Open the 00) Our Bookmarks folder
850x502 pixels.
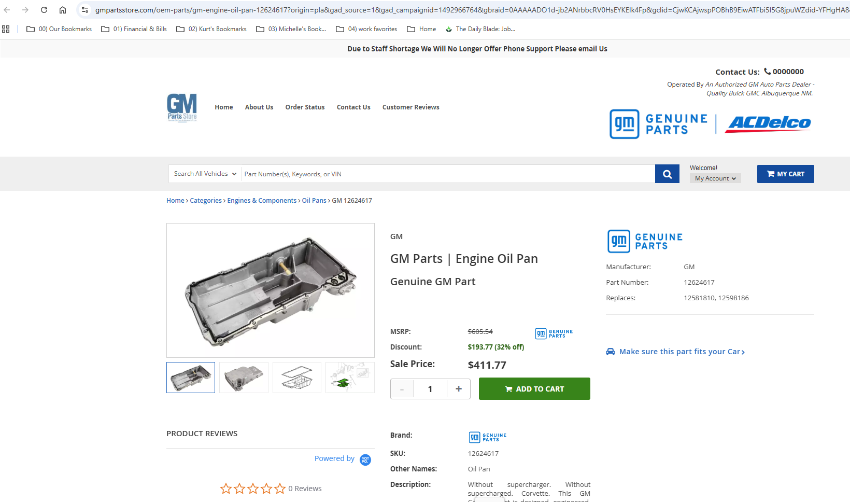(x=59, y=29)
